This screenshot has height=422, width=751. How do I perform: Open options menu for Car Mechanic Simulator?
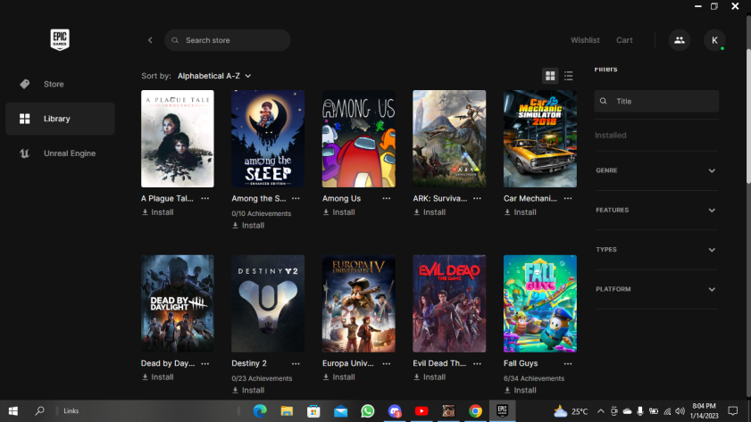click(568, 198)
